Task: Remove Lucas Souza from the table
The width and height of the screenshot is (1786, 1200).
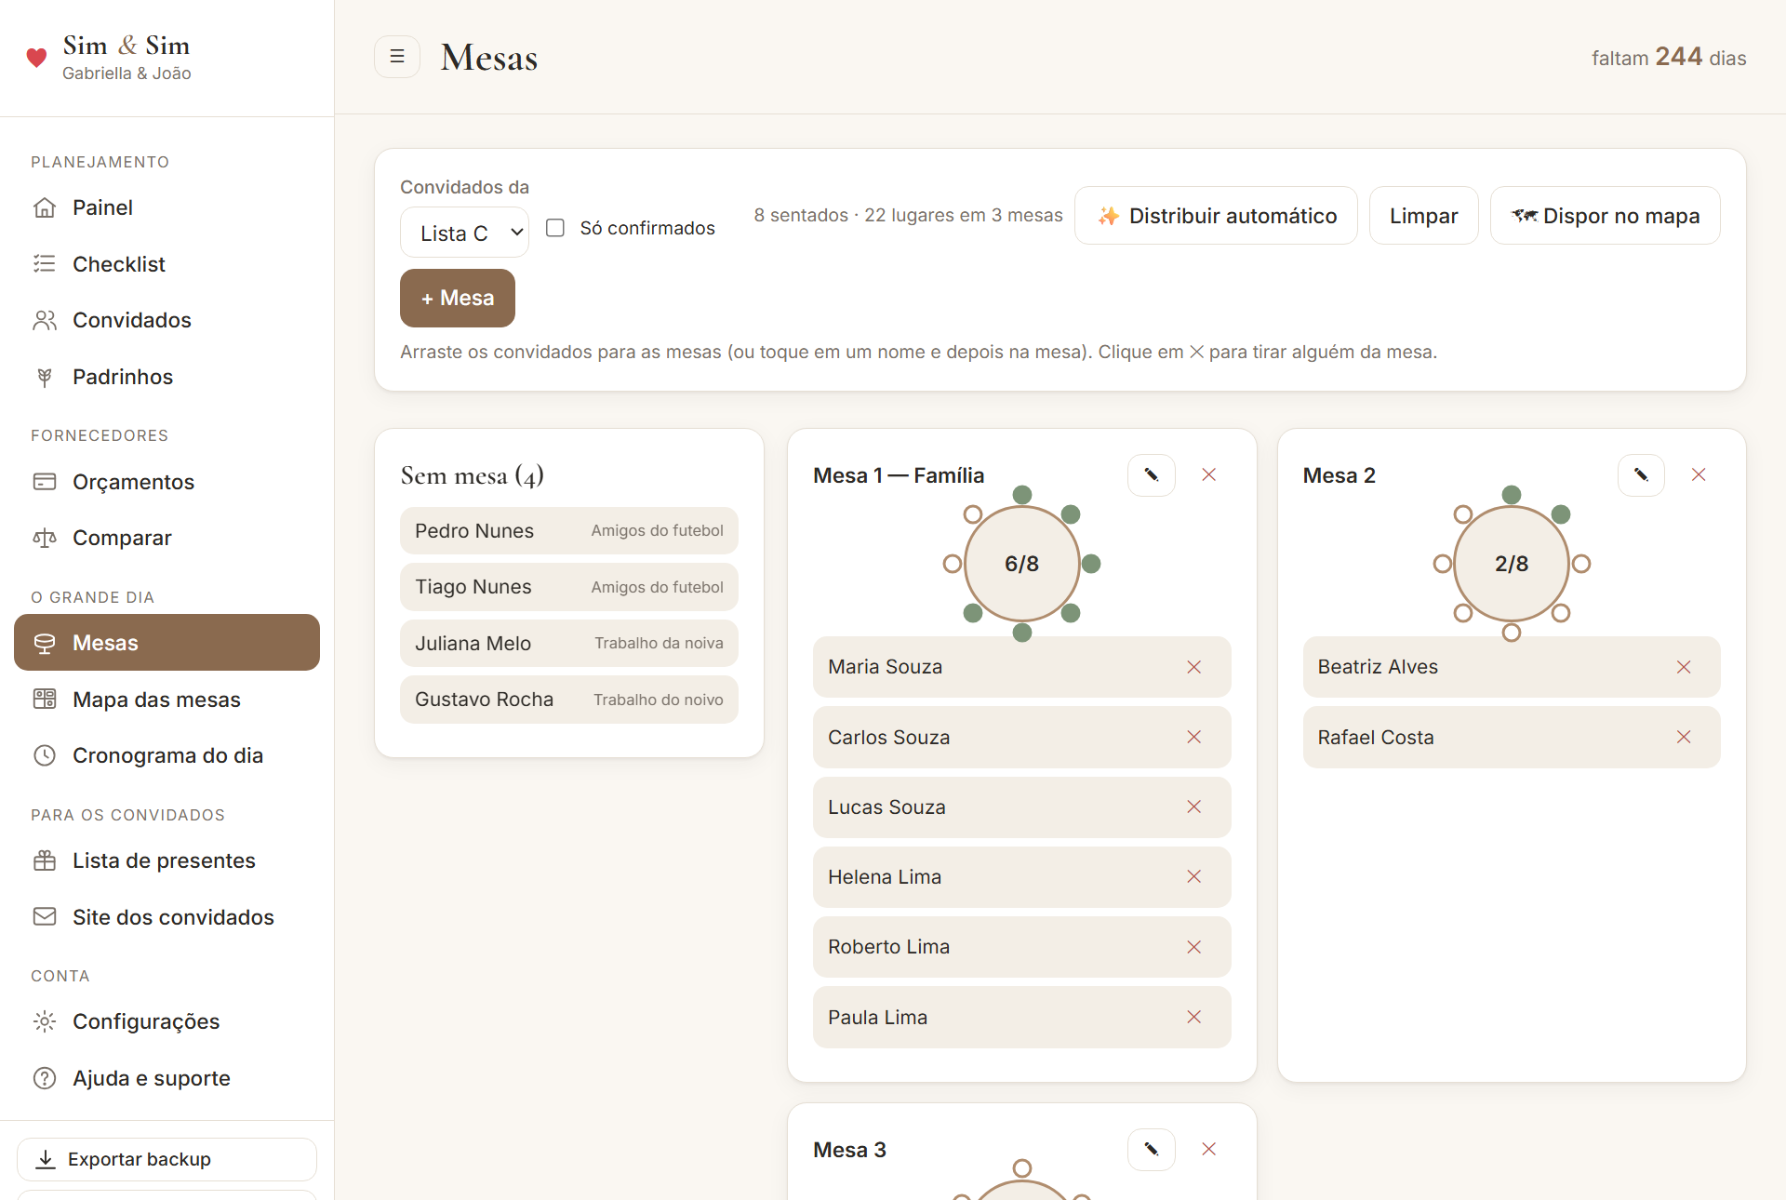Action: tap(1194, 807)
